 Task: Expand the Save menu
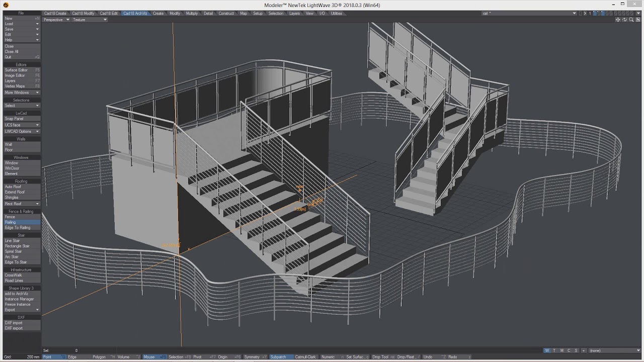22,29
